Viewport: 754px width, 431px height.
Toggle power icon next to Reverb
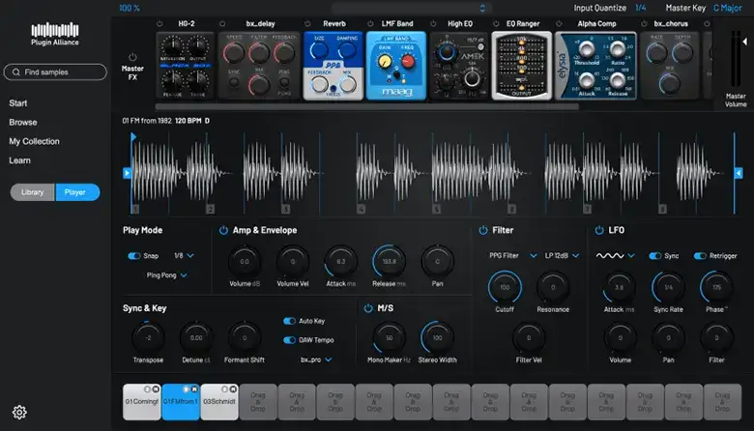[307, 23]
